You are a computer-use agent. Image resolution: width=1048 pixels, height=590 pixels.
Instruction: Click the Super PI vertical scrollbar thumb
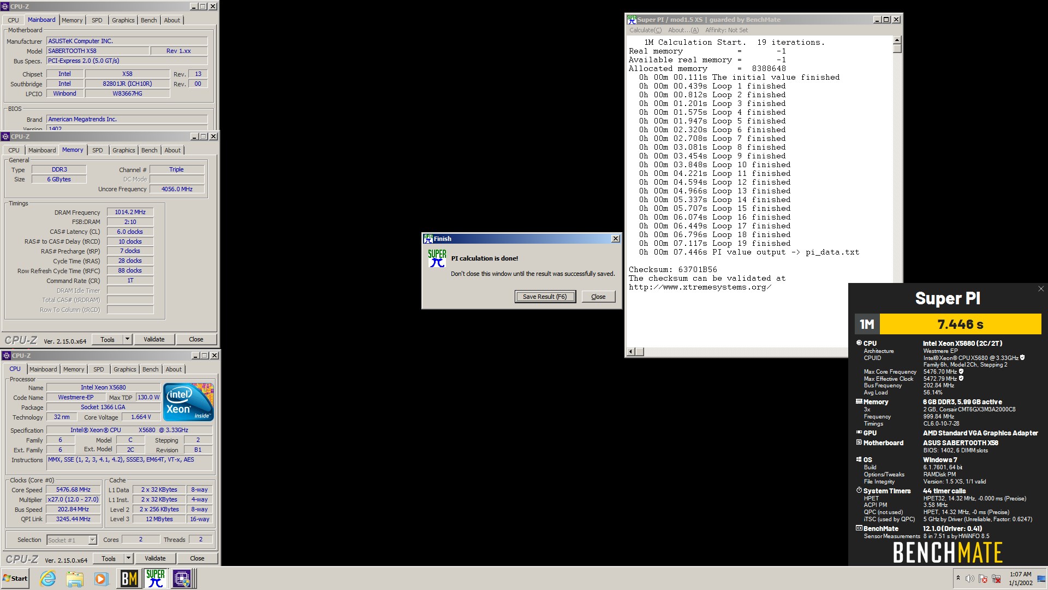pos(897,49)
